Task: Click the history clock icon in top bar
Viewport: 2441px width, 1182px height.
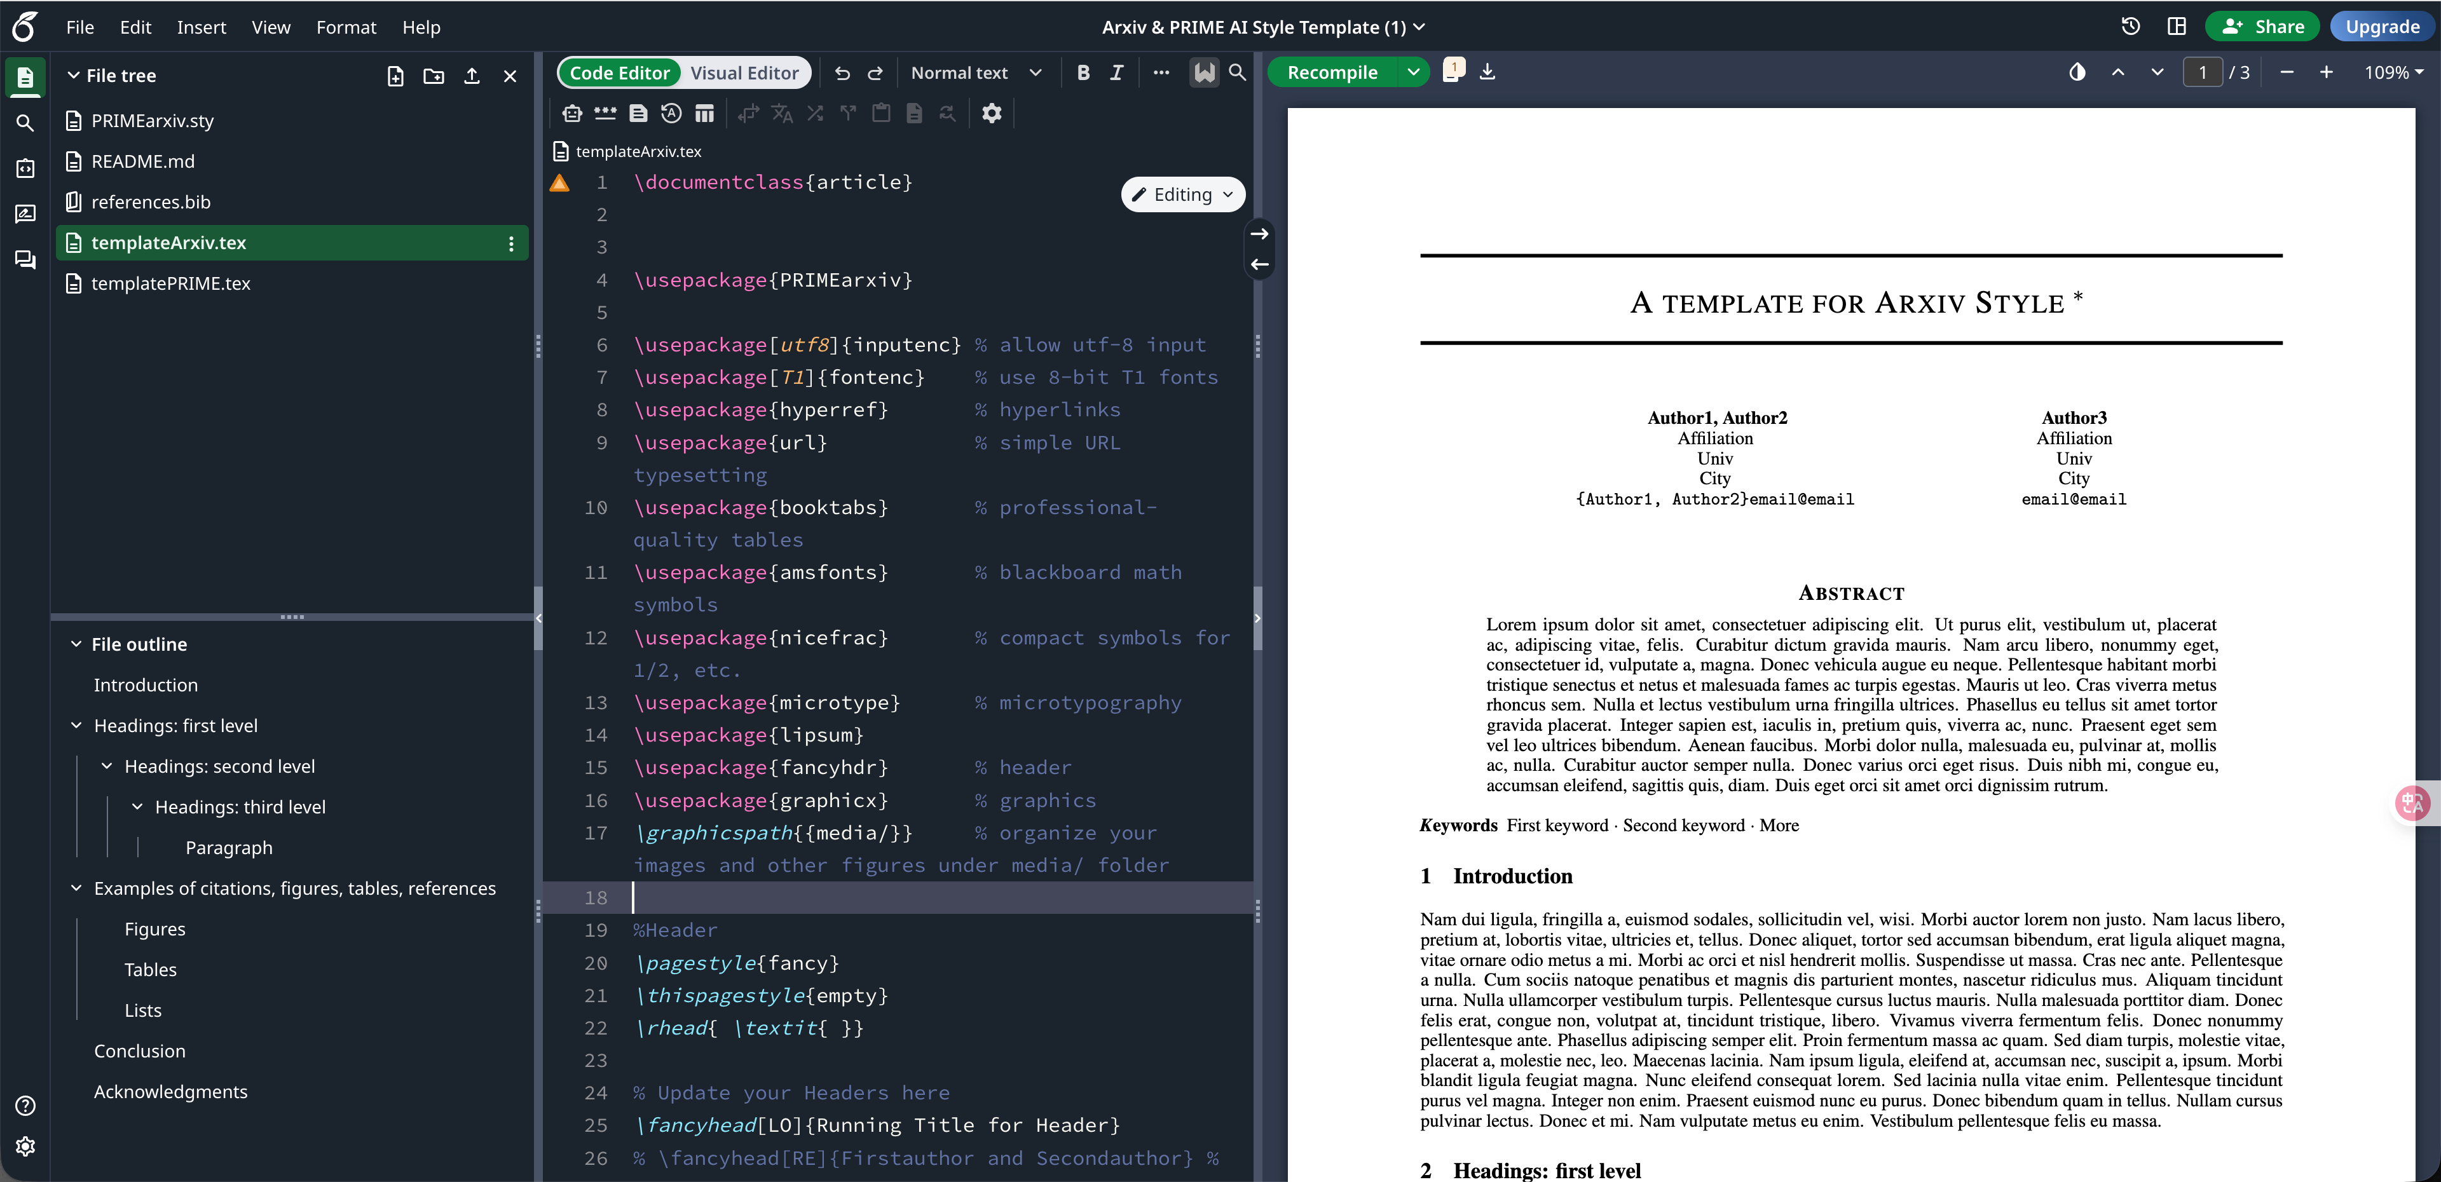Action: click(2130, 27)
